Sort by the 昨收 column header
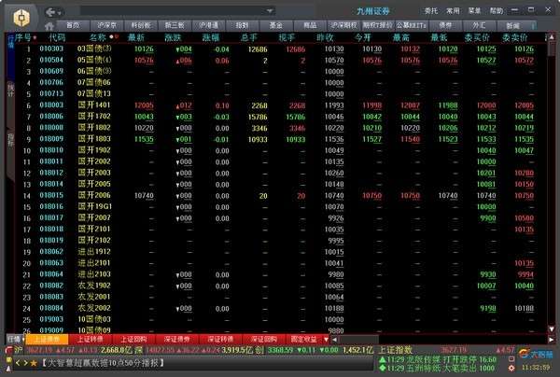 (325, 37)
